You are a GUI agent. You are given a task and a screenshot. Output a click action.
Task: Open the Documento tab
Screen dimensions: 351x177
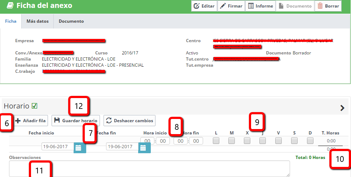pyautogui.click(x=71, y=21)
